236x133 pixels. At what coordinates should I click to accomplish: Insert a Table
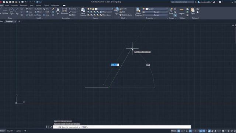click(73, 15)
